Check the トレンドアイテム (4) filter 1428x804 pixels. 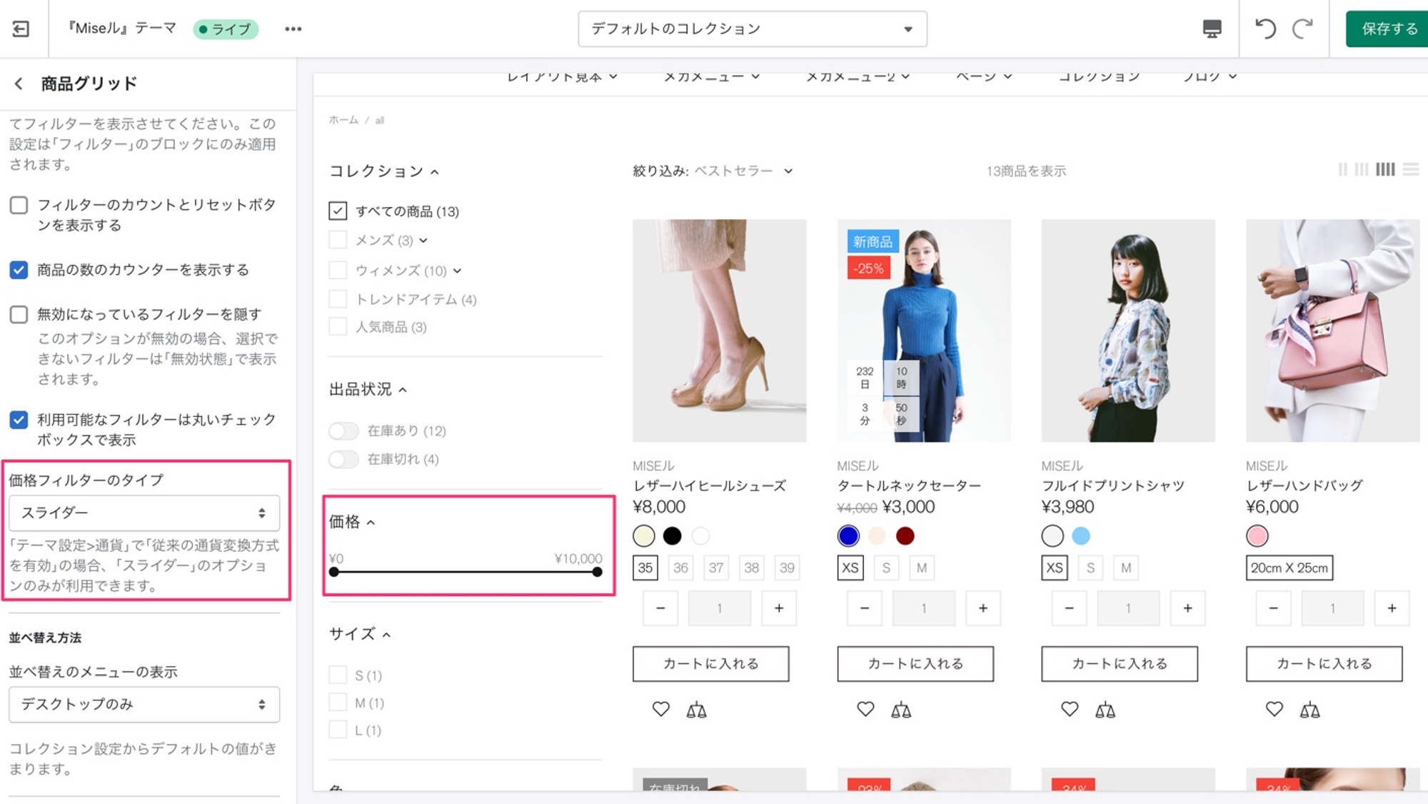(338, 299)
